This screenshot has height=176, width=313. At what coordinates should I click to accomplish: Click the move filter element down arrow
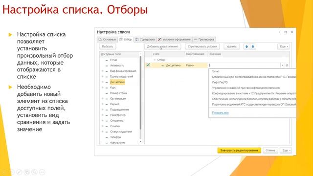253,46
